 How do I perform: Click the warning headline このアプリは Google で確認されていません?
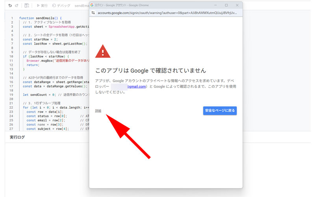click(151, 71)
